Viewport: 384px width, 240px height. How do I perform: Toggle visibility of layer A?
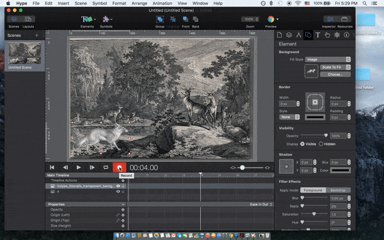pos(118,191)
